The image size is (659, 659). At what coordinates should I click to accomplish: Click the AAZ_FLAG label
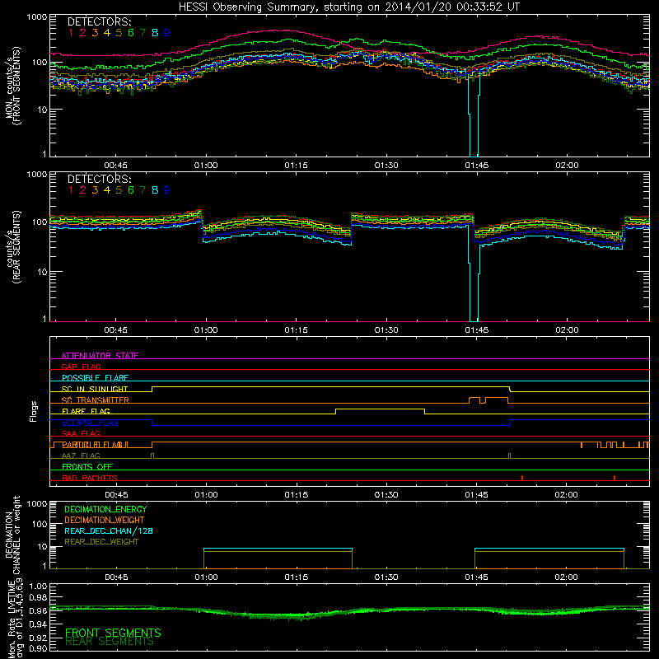(x=81, y=456)
